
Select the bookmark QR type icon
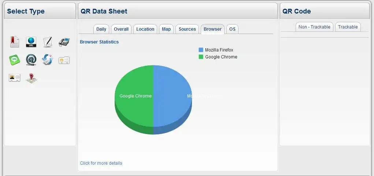pyautogui.click(x=14, y=42)
